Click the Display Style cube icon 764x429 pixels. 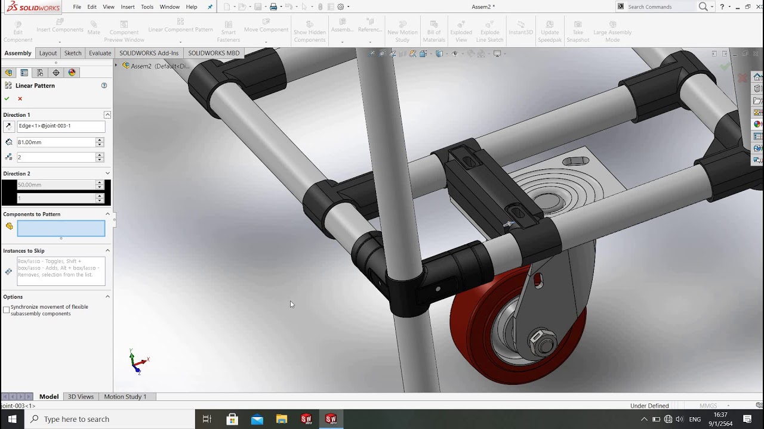coord(440,54)
